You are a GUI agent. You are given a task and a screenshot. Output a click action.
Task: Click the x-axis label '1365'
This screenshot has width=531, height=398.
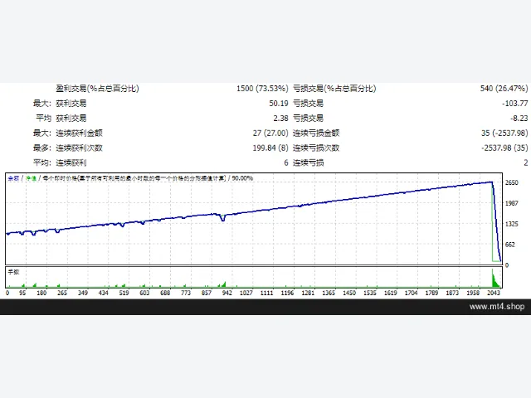329,293
